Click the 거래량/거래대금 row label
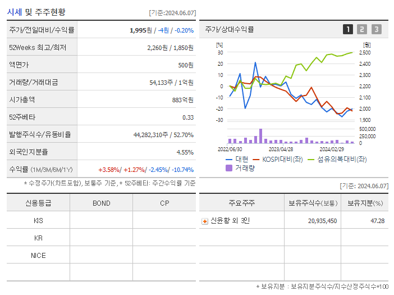 pyautogui.click(x=34, y=82)
